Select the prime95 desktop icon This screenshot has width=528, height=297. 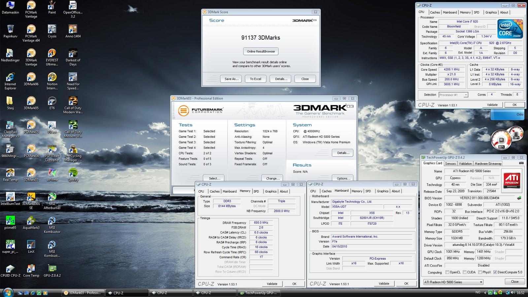coord(10,223)
